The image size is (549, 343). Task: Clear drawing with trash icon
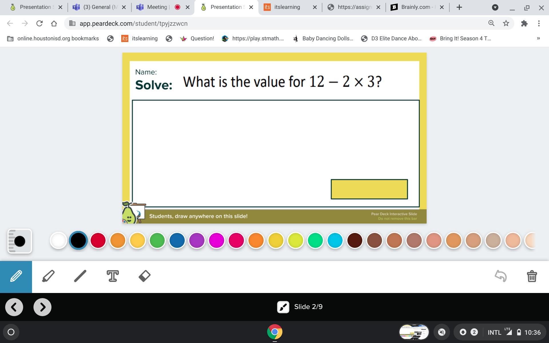(532, 276)
